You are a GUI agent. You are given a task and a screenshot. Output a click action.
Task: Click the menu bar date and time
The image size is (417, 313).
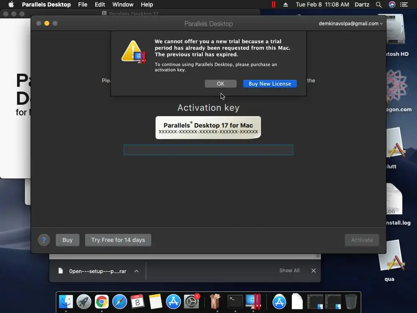pos(323,4)
